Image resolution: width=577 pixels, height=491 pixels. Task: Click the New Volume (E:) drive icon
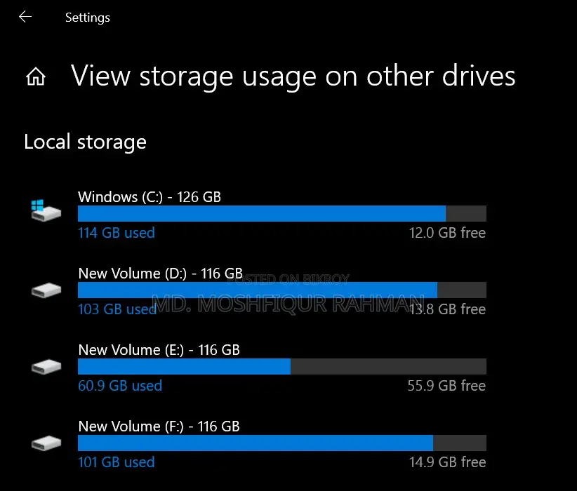[x=46, y=367]
